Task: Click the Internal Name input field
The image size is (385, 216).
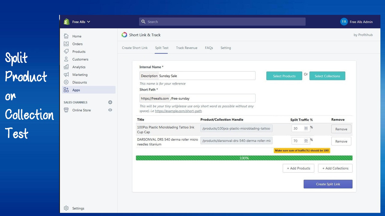Action: pyautogui.click(x=197, y=76)
